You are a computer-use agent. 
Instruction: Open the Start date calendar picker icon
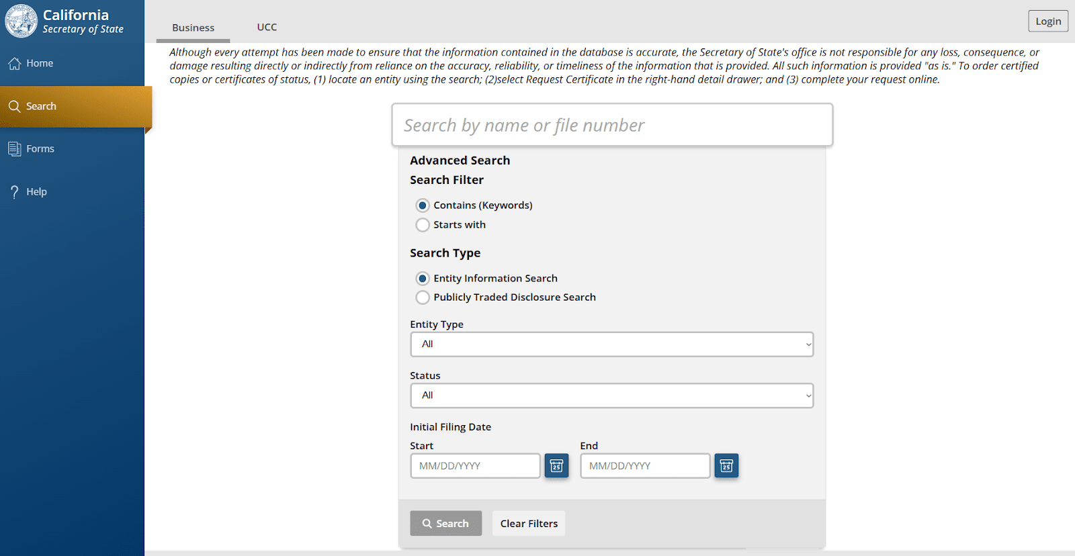(x=556, y=466)
